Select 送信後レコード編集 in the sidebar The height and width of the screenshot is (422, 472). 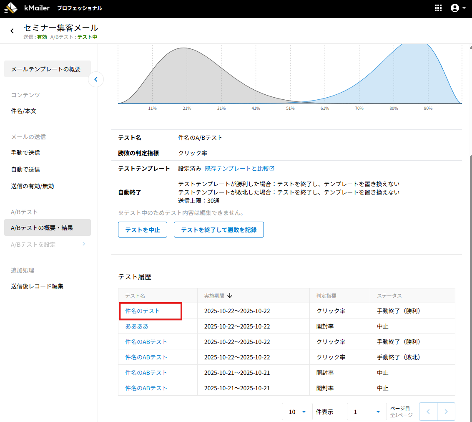point(37,286)
